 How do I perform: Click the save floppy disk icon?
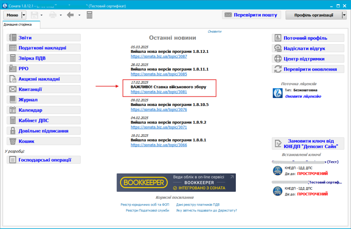click(x=34, y=15)
